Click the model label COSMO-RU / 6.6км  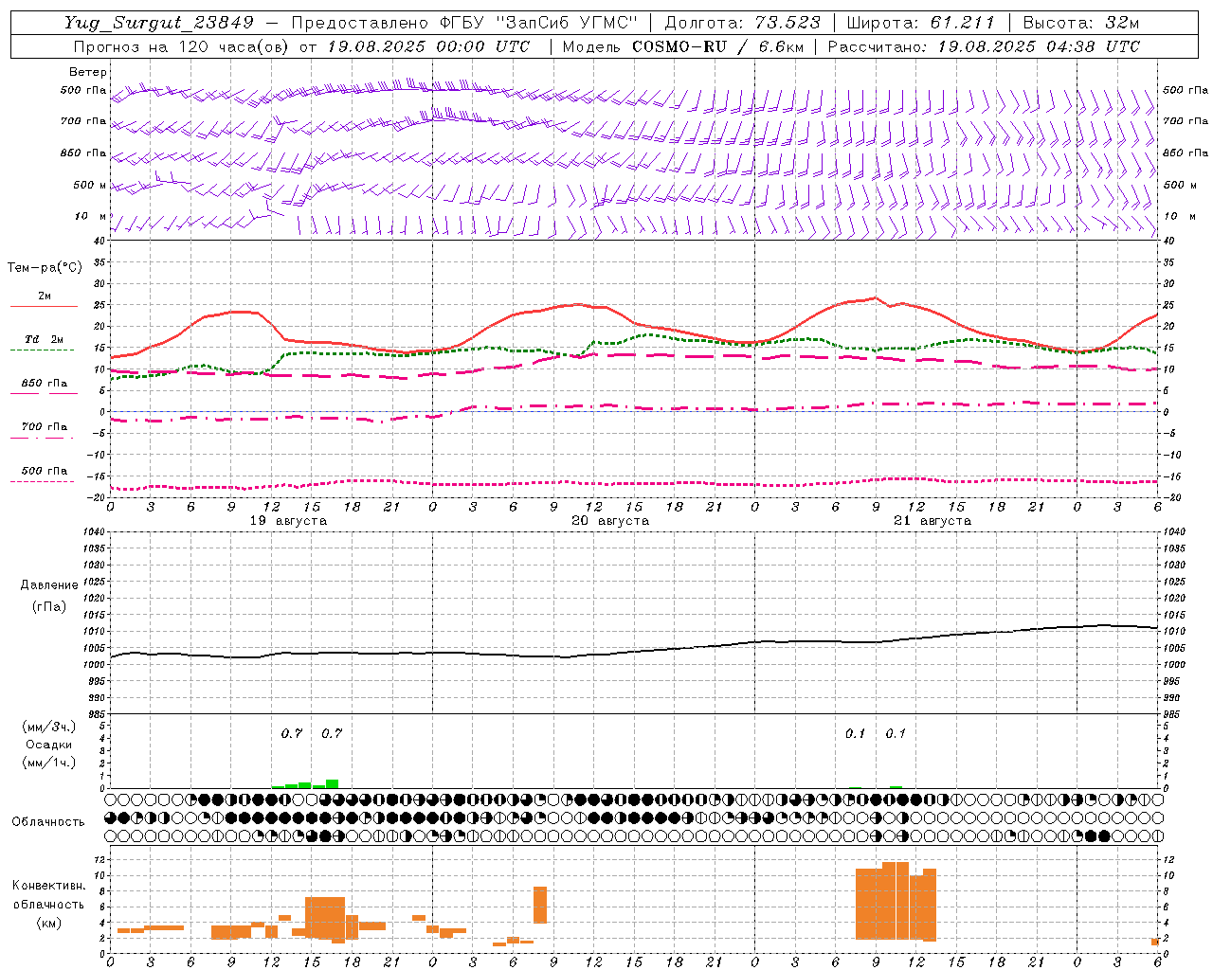717,46
